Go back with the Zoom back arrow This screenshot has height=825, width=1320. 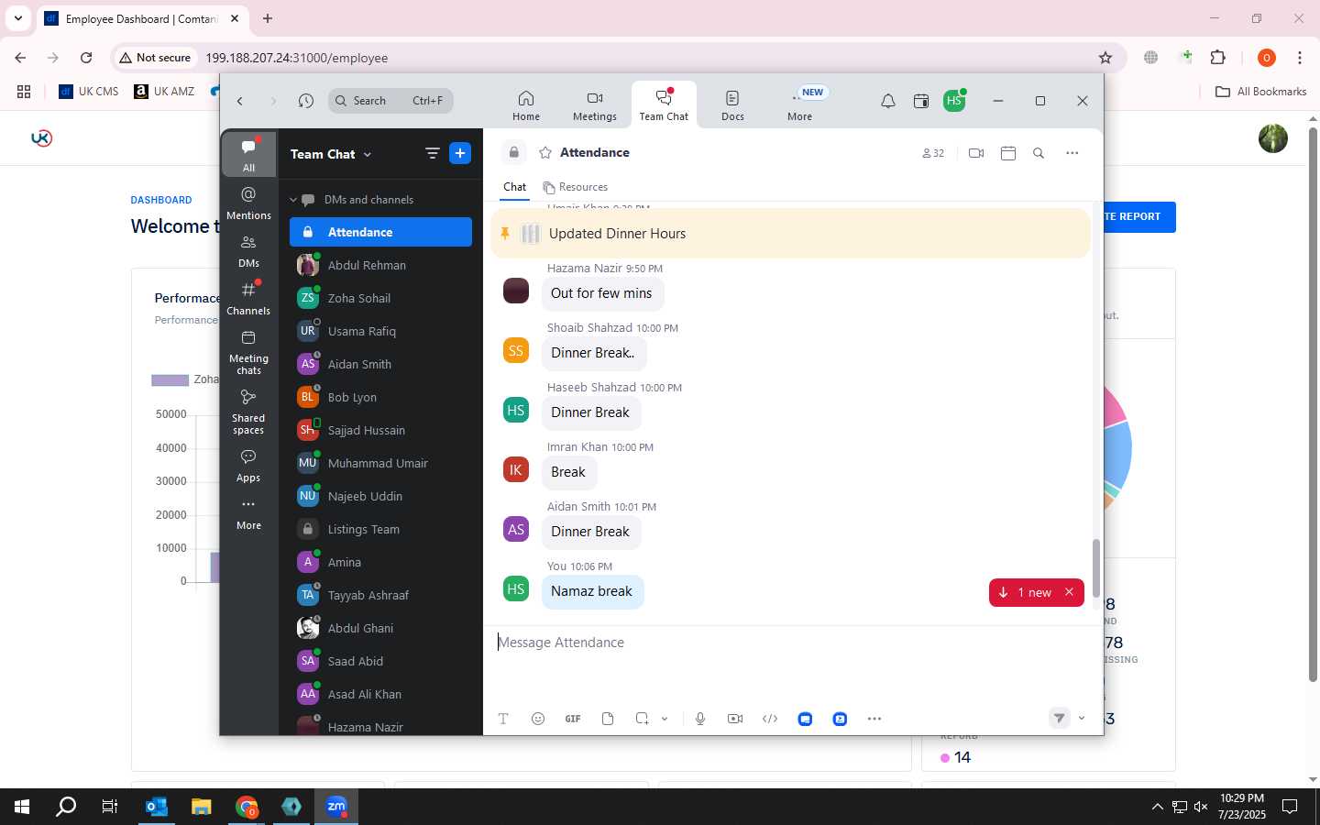(240, 101)
